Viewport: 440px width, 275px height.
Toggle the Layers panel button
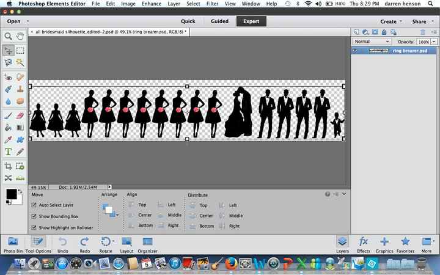click(343, 244)
